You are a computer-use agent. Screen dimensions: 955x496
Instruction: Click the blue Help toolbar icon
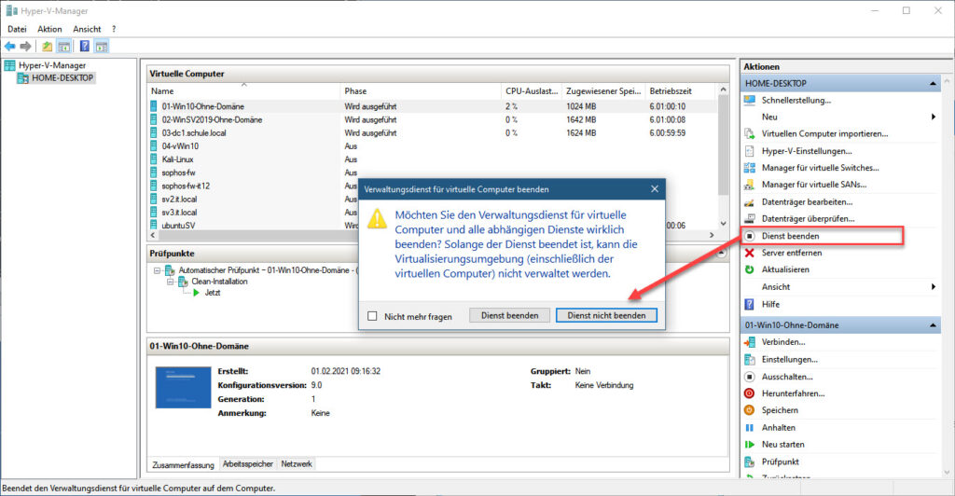(x=85, y=47)
